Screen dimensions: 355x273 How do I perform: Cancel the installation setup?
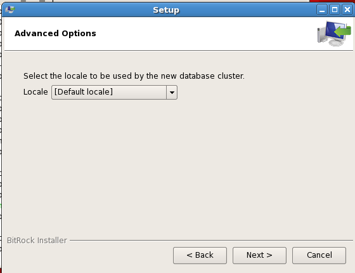coord(319,255)
